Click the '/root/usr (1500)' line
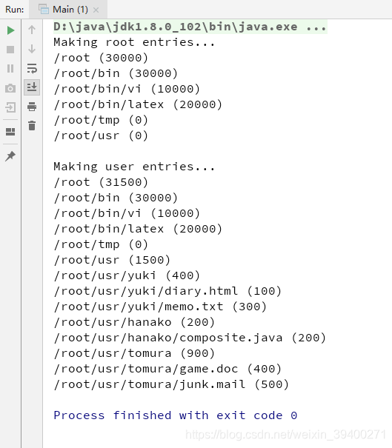392x448 pixels. [x=112, y=260]
